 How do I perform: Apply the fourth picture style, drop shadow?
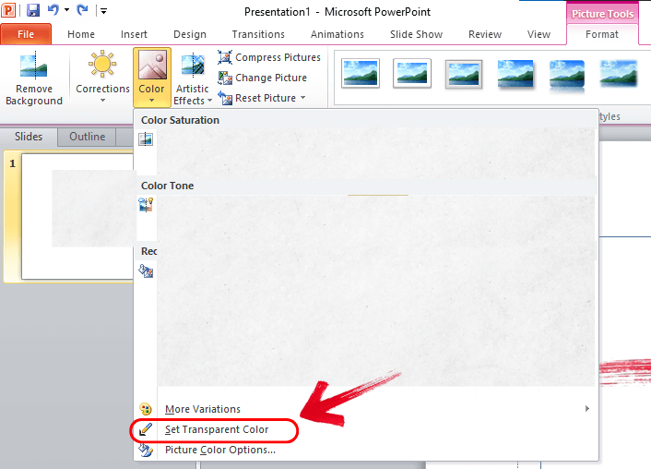click(515, 74)
